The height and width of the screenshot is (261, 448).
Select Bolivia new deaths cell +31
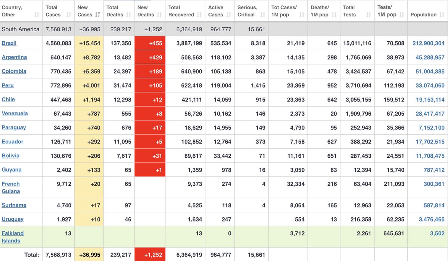(x=150, y=155)
